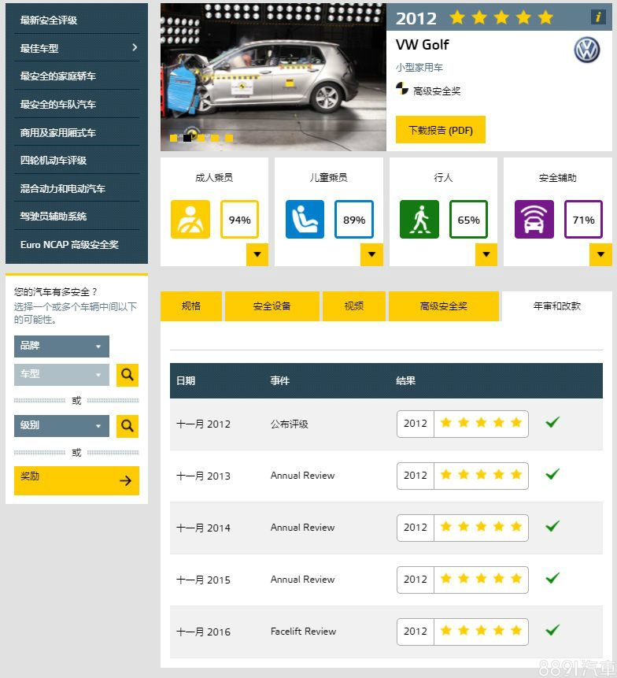Screen dimensions: 617x678
Task: Click the info icon in rating header
Action: coord(598,17)
